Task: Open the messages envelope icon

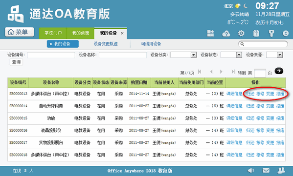Action: pyautogui.click(x=266, y=171)
